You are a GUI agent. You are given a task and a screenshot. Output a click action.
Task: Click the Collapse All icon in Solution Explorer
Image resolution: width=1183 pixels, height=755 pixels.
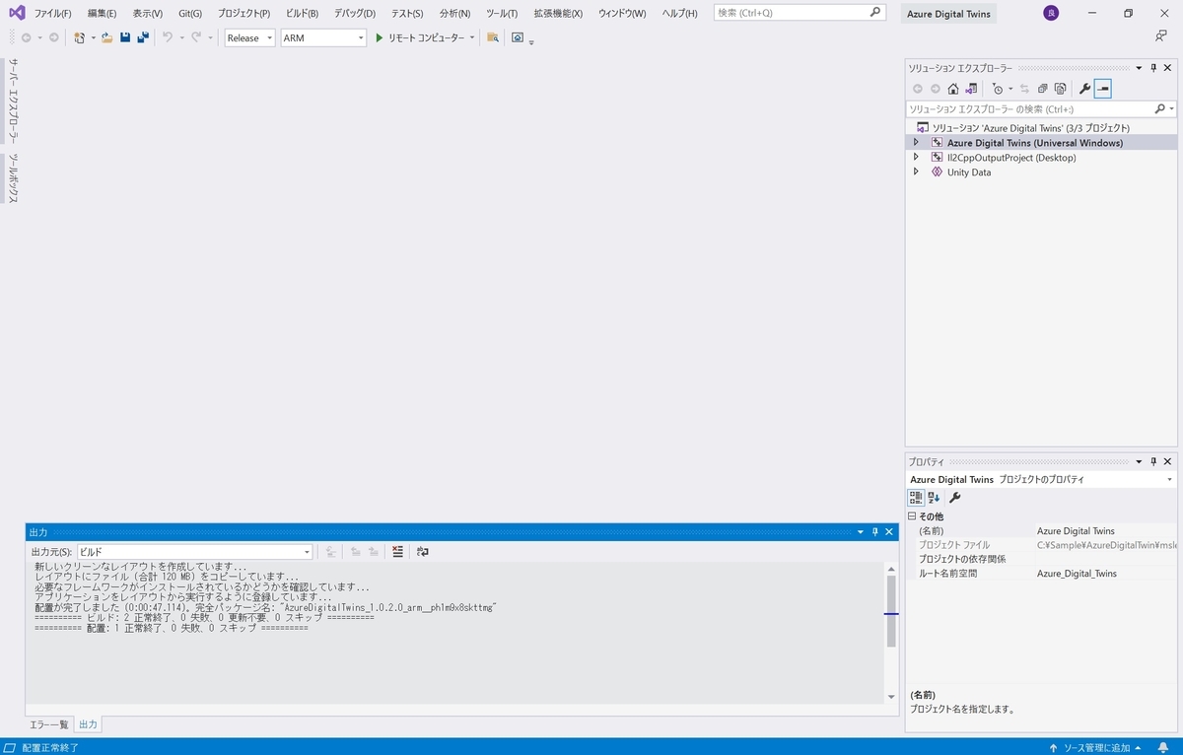pos(1042,89)
